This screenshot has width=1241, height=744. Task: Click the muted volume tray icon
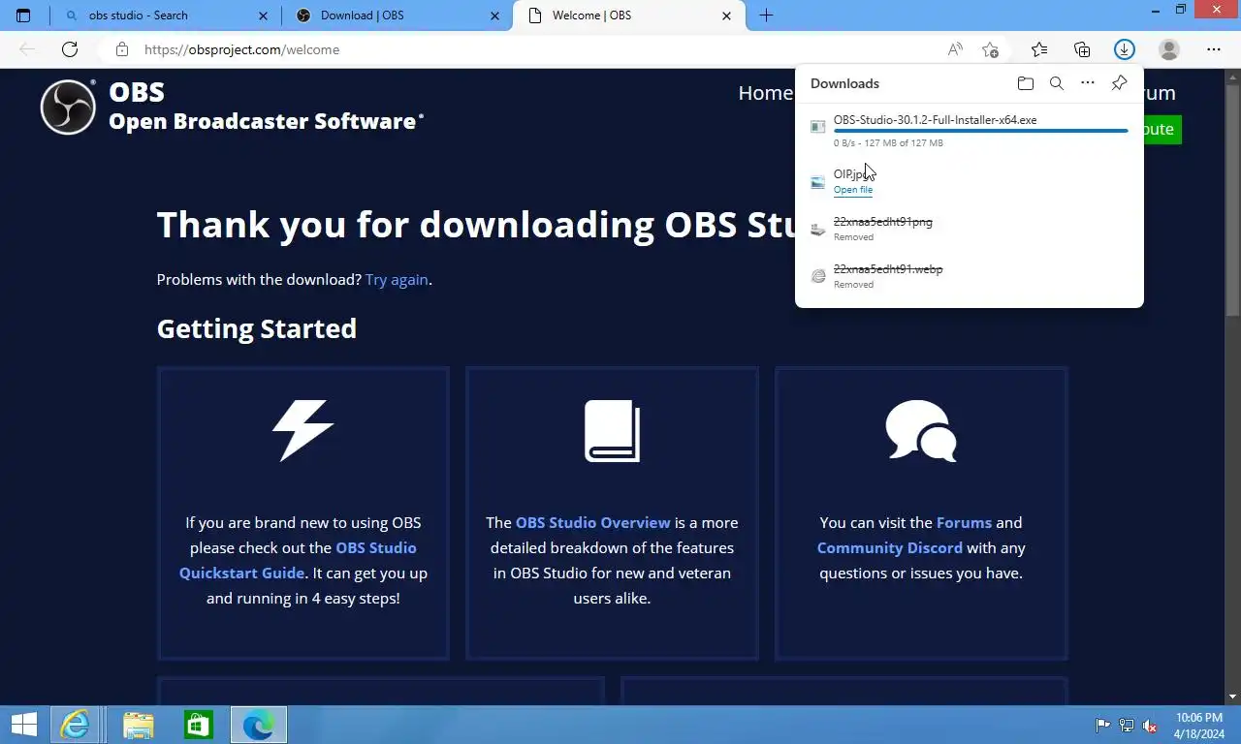tap(1150, 726)
